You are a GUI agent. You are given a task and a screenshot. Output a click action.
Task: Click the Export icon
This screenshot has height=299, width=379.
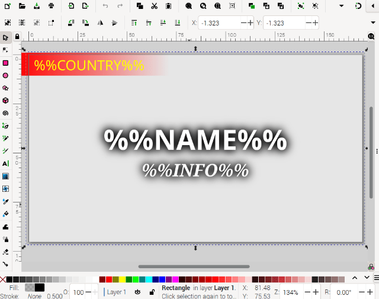[x=85, y=6]
